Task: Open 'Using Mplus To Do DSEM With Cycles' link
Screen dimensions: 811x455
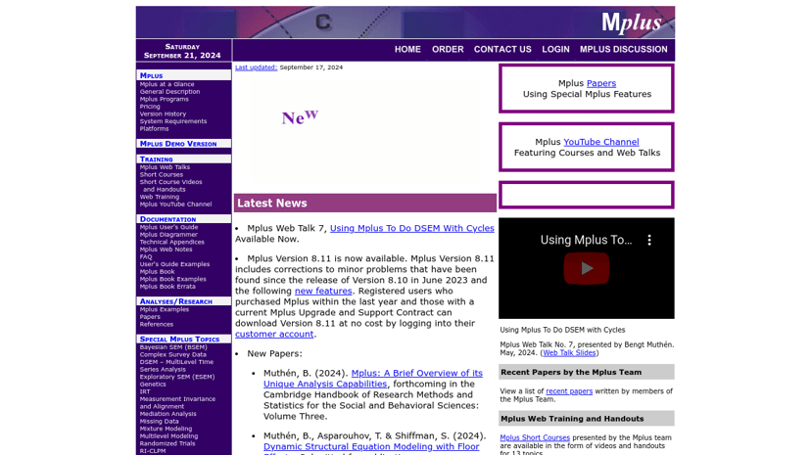Action: pyautogui.click(x=411, y=228)
